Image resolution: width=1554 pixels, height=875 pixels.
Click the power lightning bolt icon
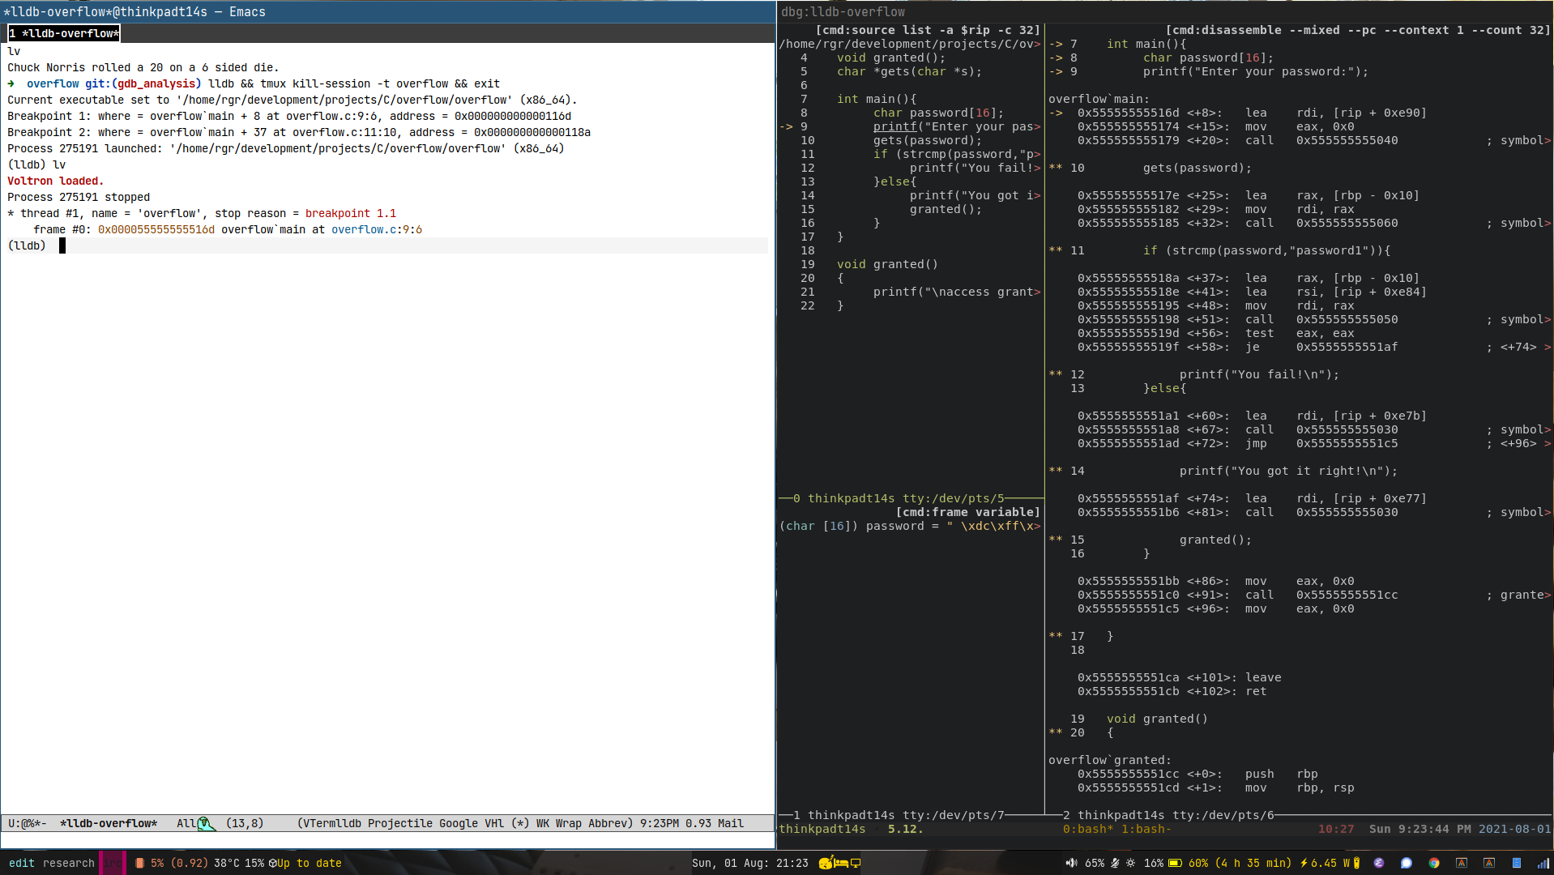coord(1304,863)
